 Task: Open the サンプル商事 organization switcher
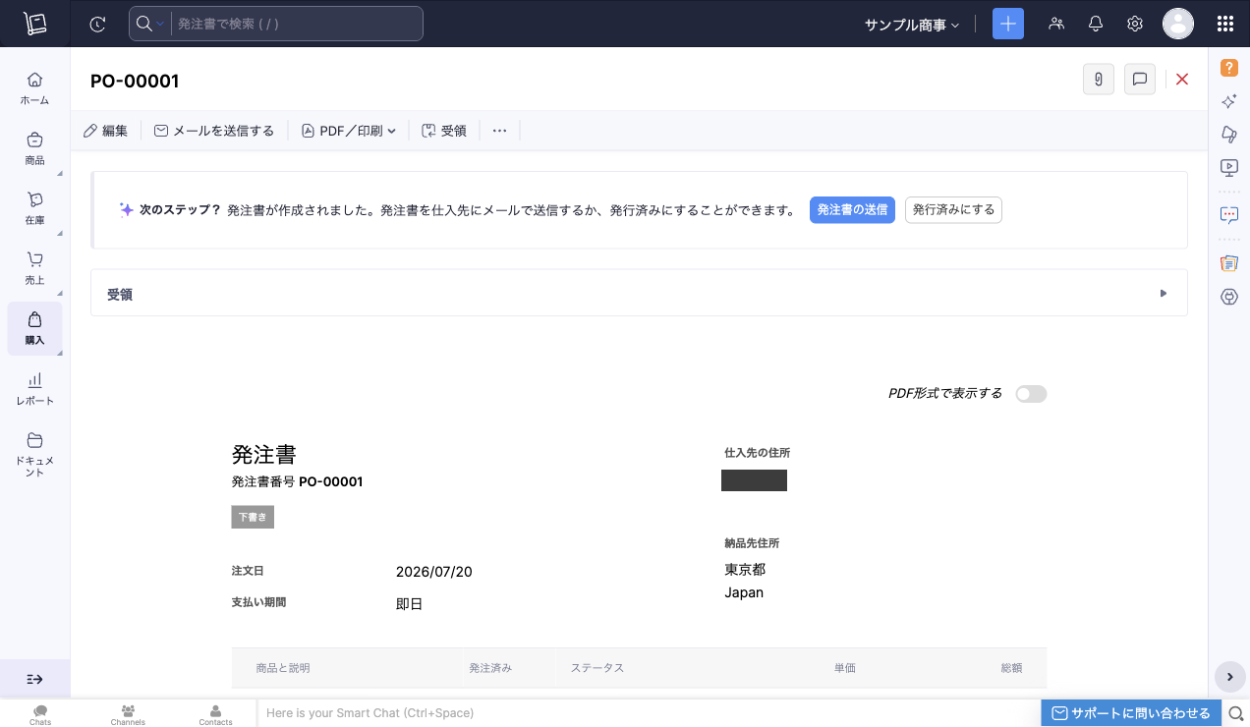[x=912, y=25]
